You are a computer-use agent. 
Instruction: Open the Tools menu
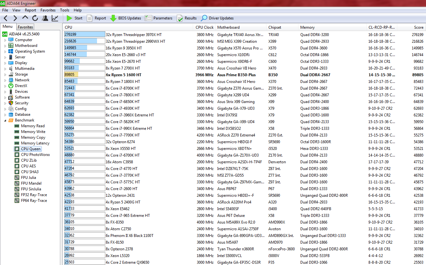[x=65, y=10]
